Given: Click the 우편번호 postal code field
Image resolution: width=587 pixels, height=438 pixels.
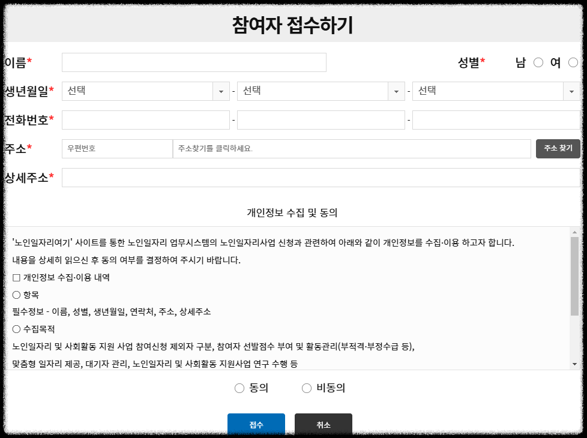Looking at the screenshot, I should 116,148.
